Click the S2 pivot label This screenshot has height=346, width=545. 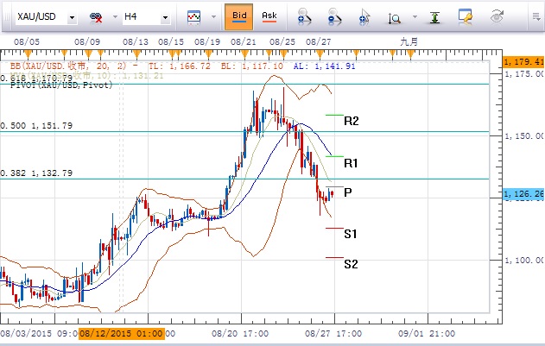point(351,264)
